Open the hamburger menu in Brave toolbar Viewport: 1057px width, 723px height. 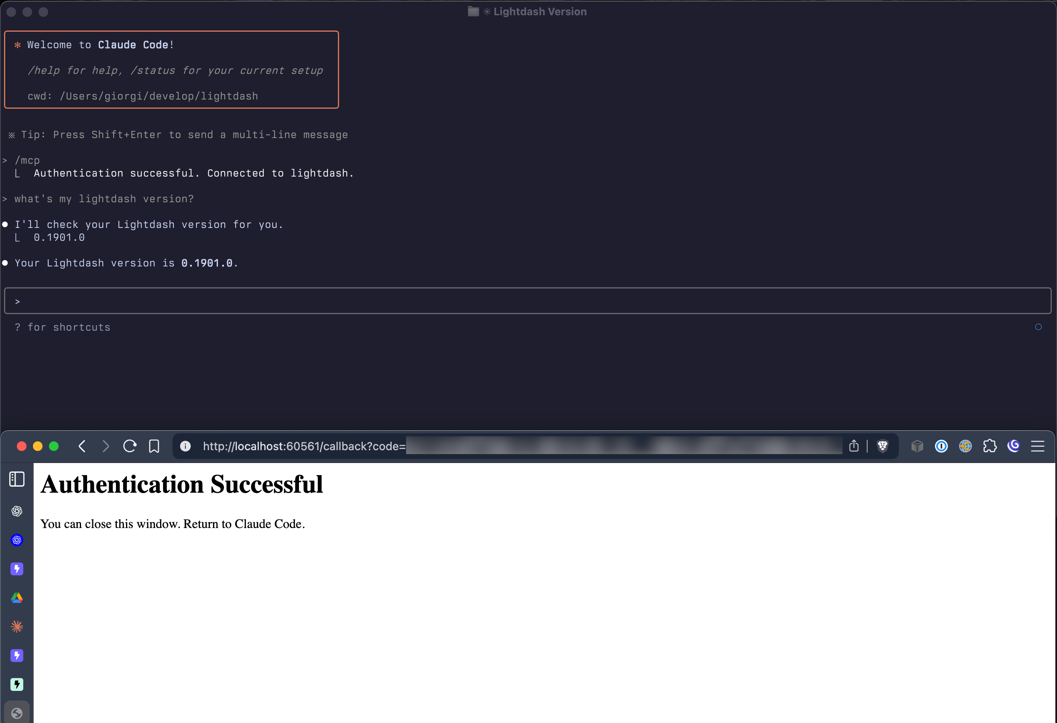click(x=1038, y=446)
